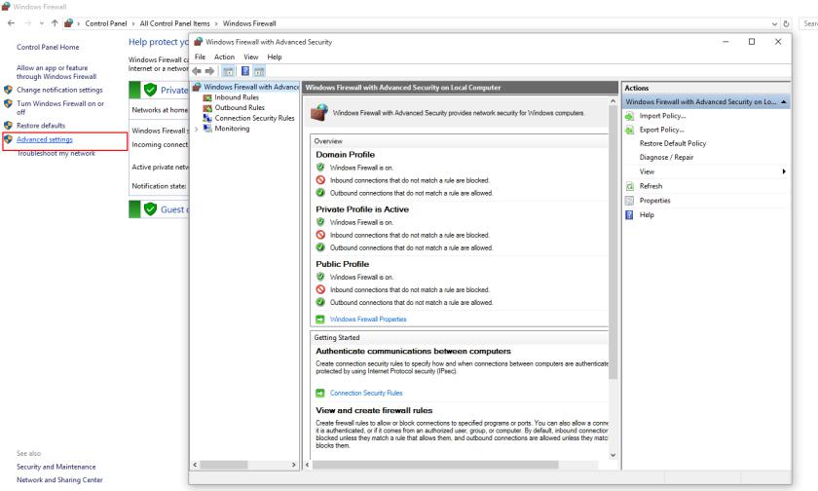Viewport: 818px width, 491px height.
Task: Click Private networks green shield icon
Action: [x=150, y=90]
